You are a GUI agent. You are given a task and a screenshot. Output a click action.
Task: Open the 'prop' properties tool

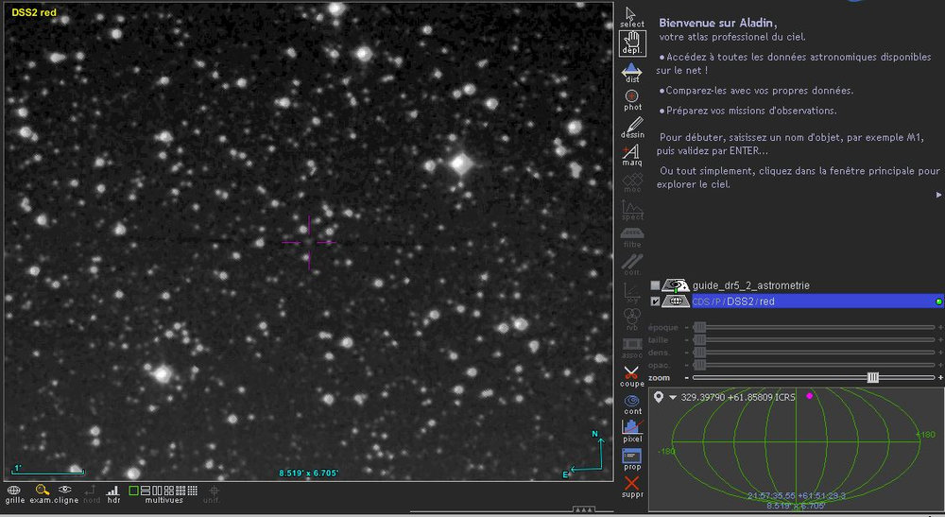click(631, 459)
